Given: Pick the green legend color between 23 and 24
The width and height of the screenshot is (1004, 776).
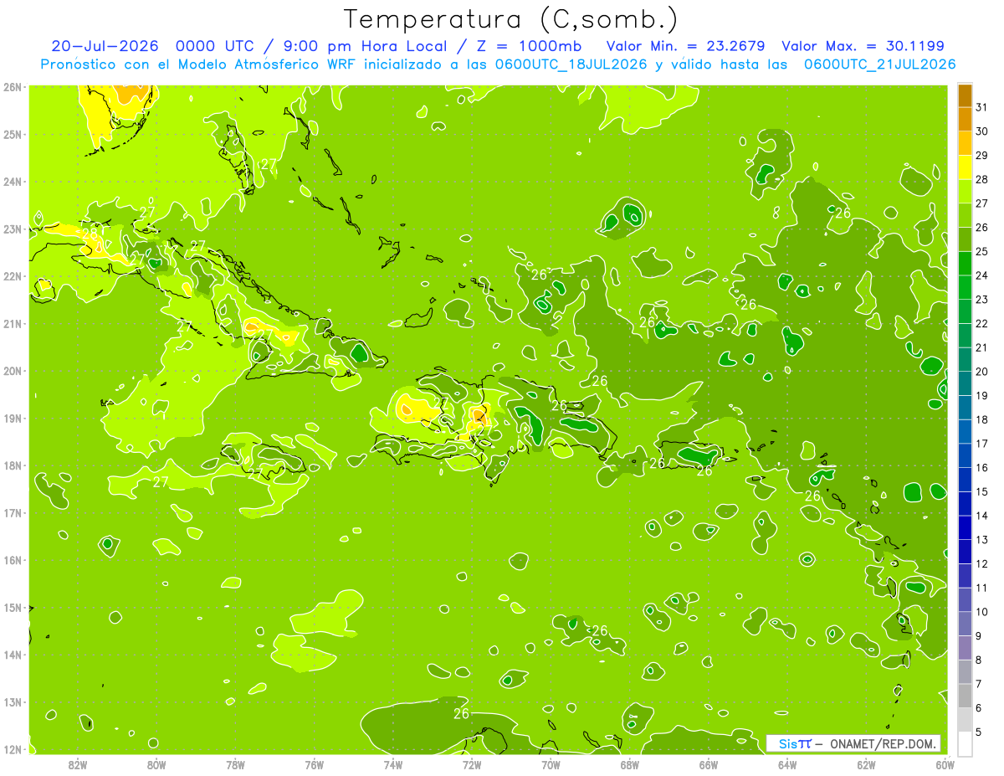Looking at the screenshot, I should pos(965,288).
